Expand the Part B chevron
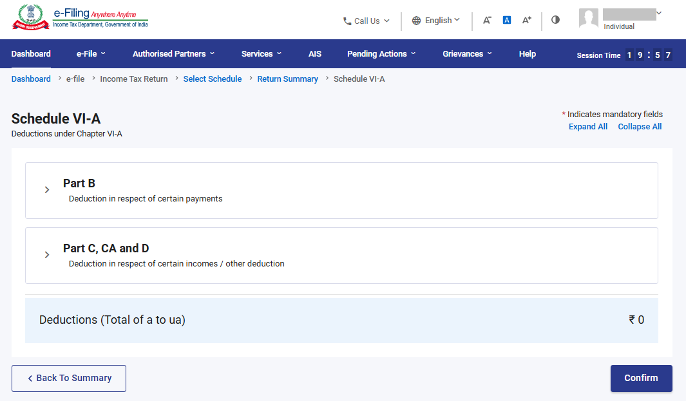 pyautogui.click(x=47, y=190)
